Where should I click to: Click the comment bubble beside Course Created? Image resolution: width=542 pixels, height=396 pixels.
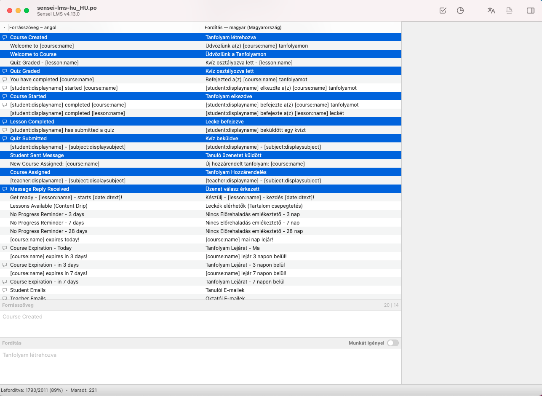click(x=5, y=37)
